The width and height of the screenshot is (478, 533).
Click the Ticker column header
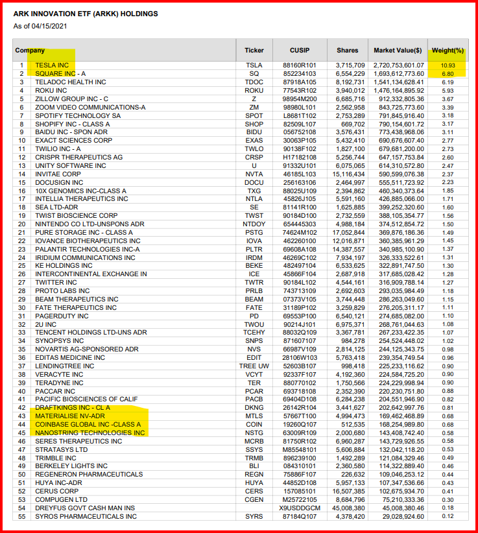pos(254,51)
